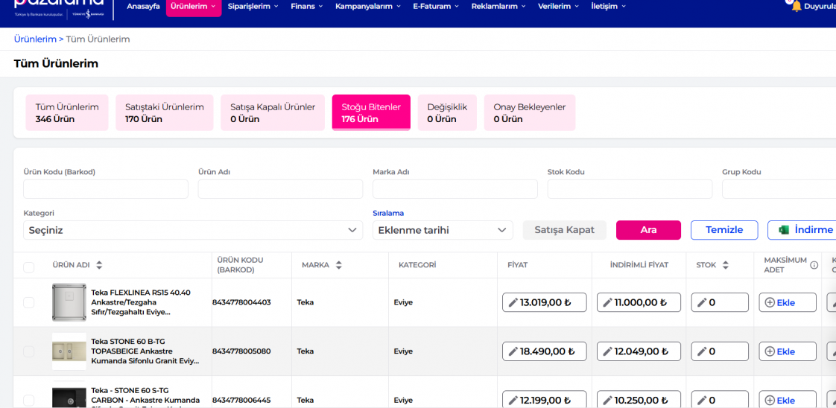Switch to Satıştaki Ürünlerim tab

pyautogui.click(x=164, y=112)
